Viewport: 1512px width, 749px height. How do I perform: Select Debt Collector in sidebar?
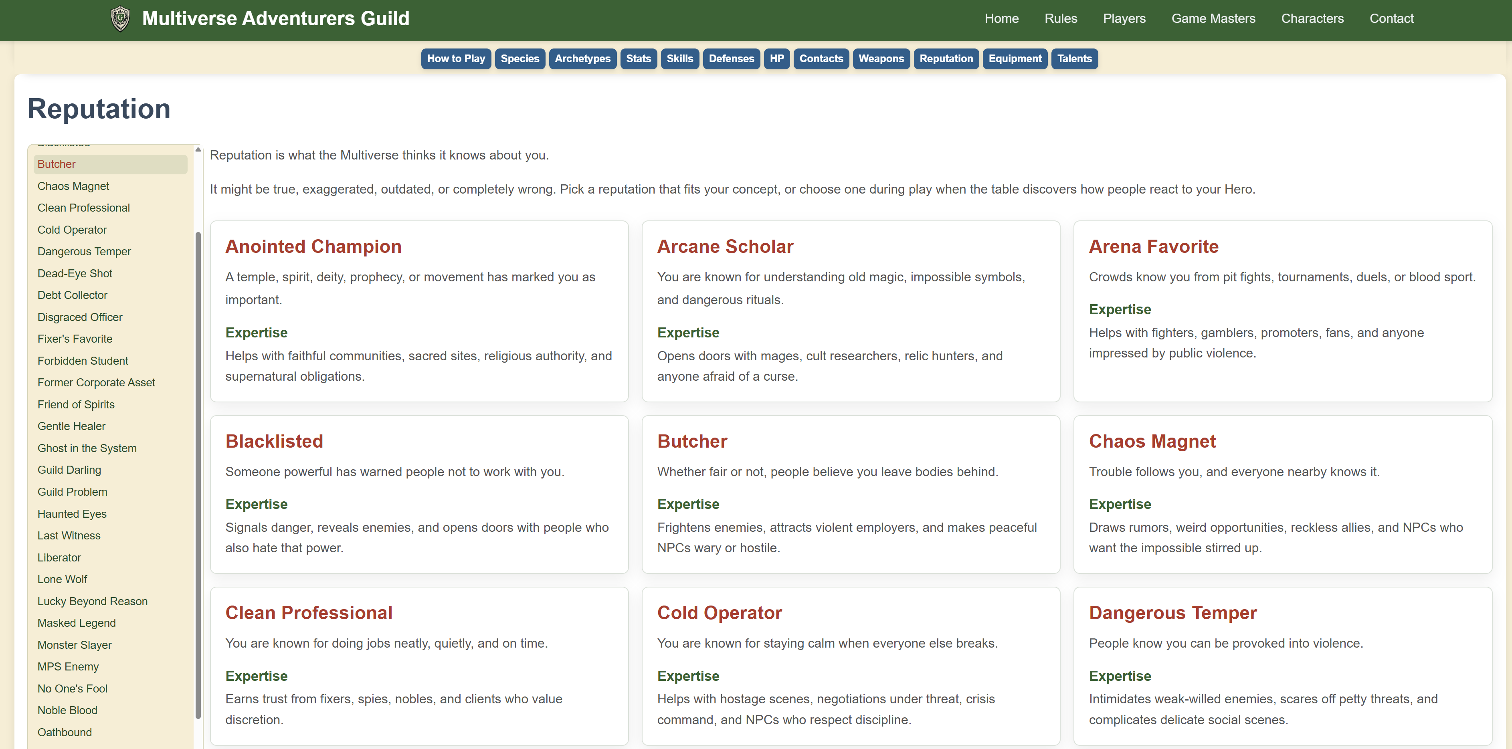pyautogui.click(x=110, y=295)
